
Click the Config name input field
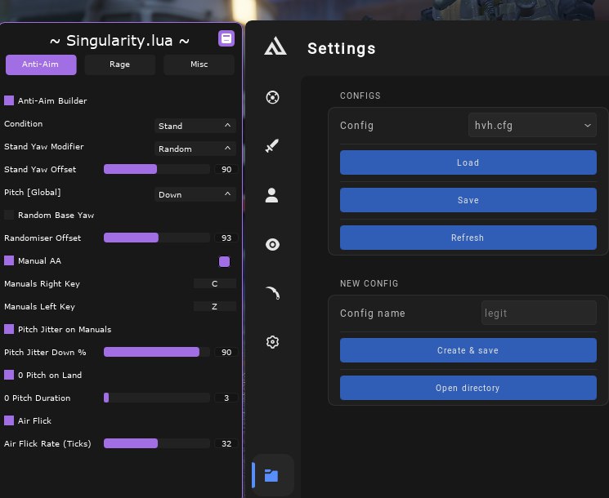(x=539, y=313)
